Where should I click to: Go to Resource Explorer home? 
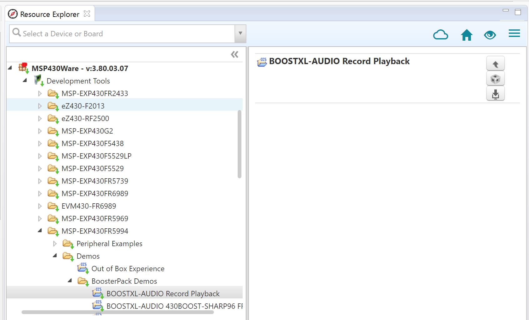coord(467,35)
